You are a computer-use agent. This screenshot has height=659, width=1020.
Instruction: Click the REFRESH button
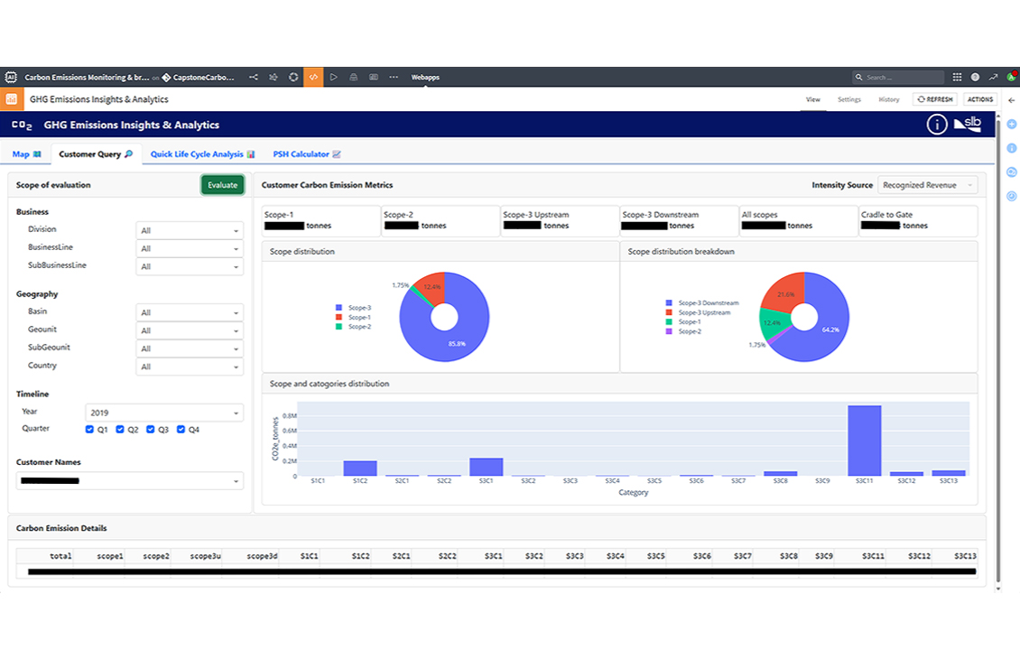[x=935, y=100]
